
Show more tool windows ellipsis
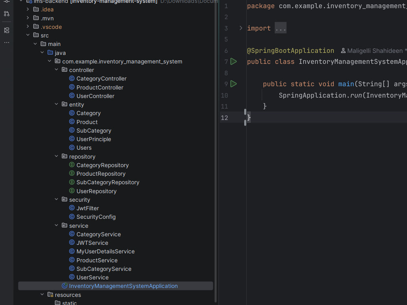tap(7, 42)
